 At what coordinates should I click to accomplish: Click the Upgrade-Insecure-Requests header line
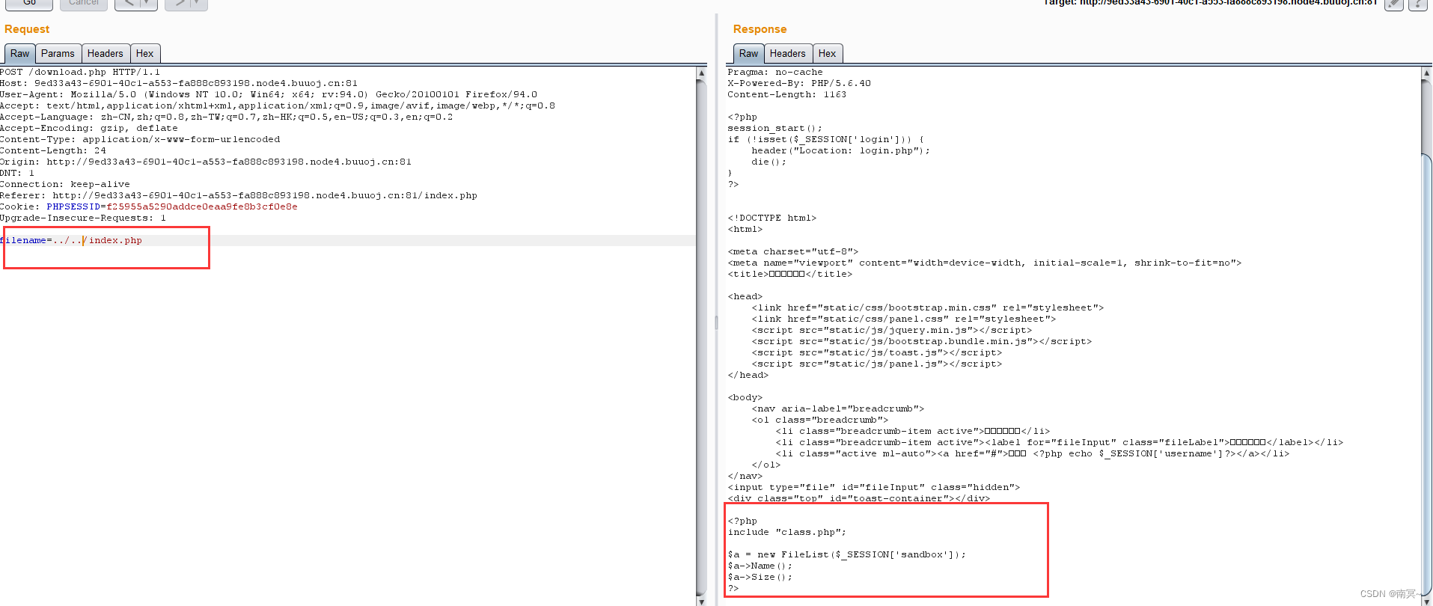[83, 218]
